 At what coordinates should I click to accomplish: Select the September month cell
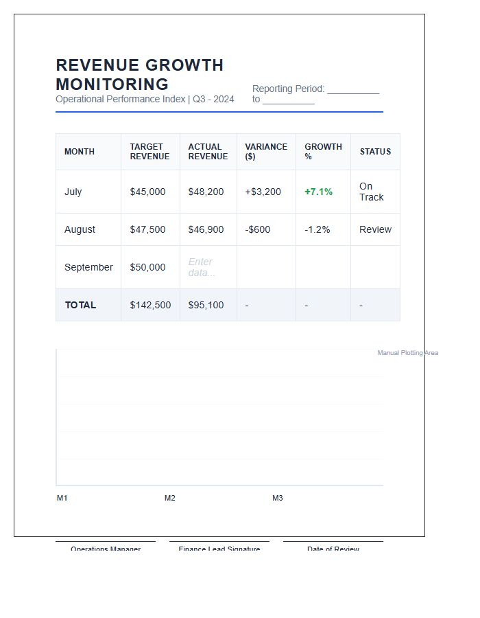coord(88,267)
